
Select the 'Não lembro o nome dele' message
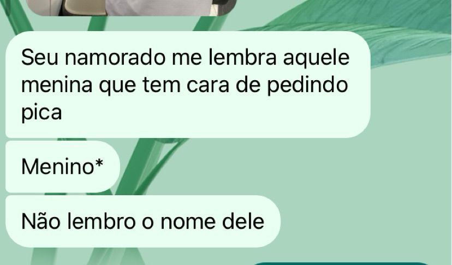coord(143,221)
